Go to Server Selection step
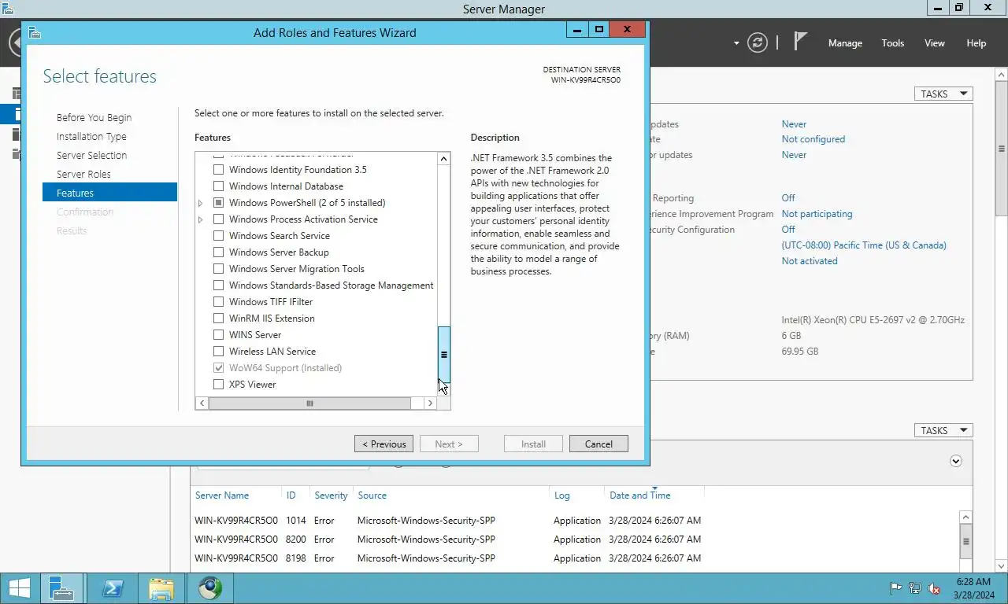1008x604 pixels. 91,155
